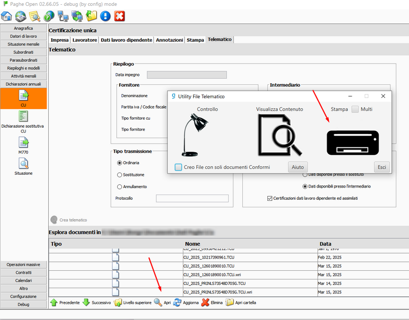409x320 pixels.
Task: Click Elimina in the file toolbar
Action: 212,302
